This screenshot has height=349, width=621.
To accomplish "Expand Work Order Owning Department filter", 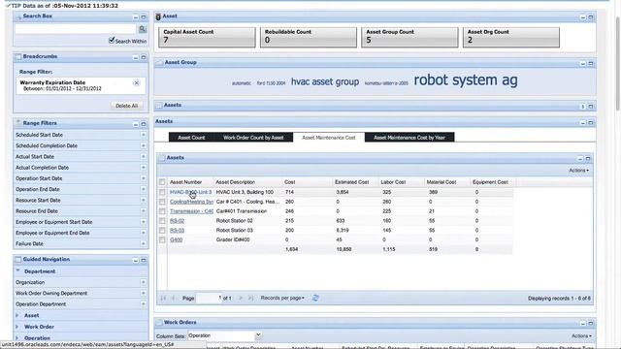I will coord(143,293).
